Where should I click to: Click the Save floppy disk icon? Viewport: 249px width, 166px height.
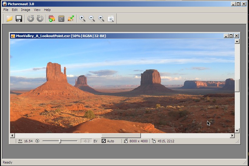point(19,19)
